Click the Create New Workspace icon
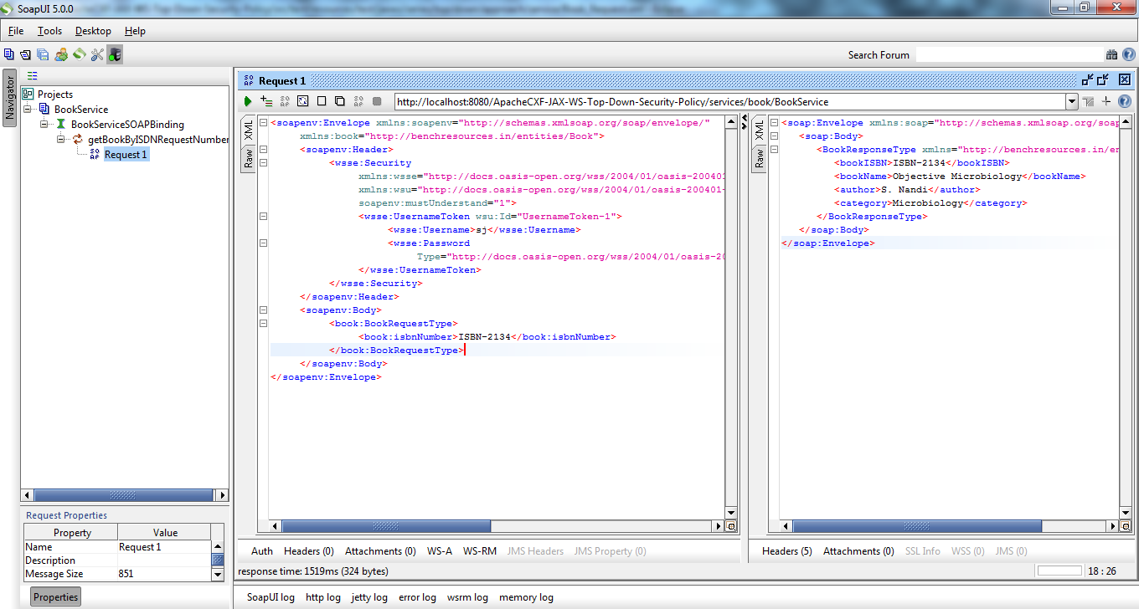 [9, 53]
